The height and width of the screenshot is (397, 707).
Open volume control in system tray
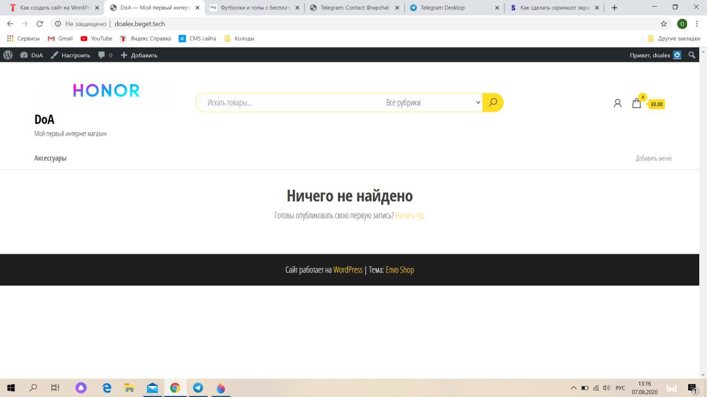[x=606, y=388]
